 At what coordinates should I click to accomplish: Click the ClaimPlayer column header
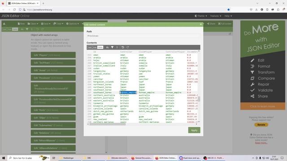click(145, 52)
